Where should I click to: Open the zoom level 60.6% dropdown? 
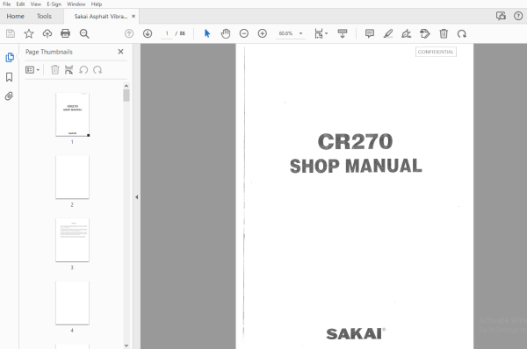(291, 33)
